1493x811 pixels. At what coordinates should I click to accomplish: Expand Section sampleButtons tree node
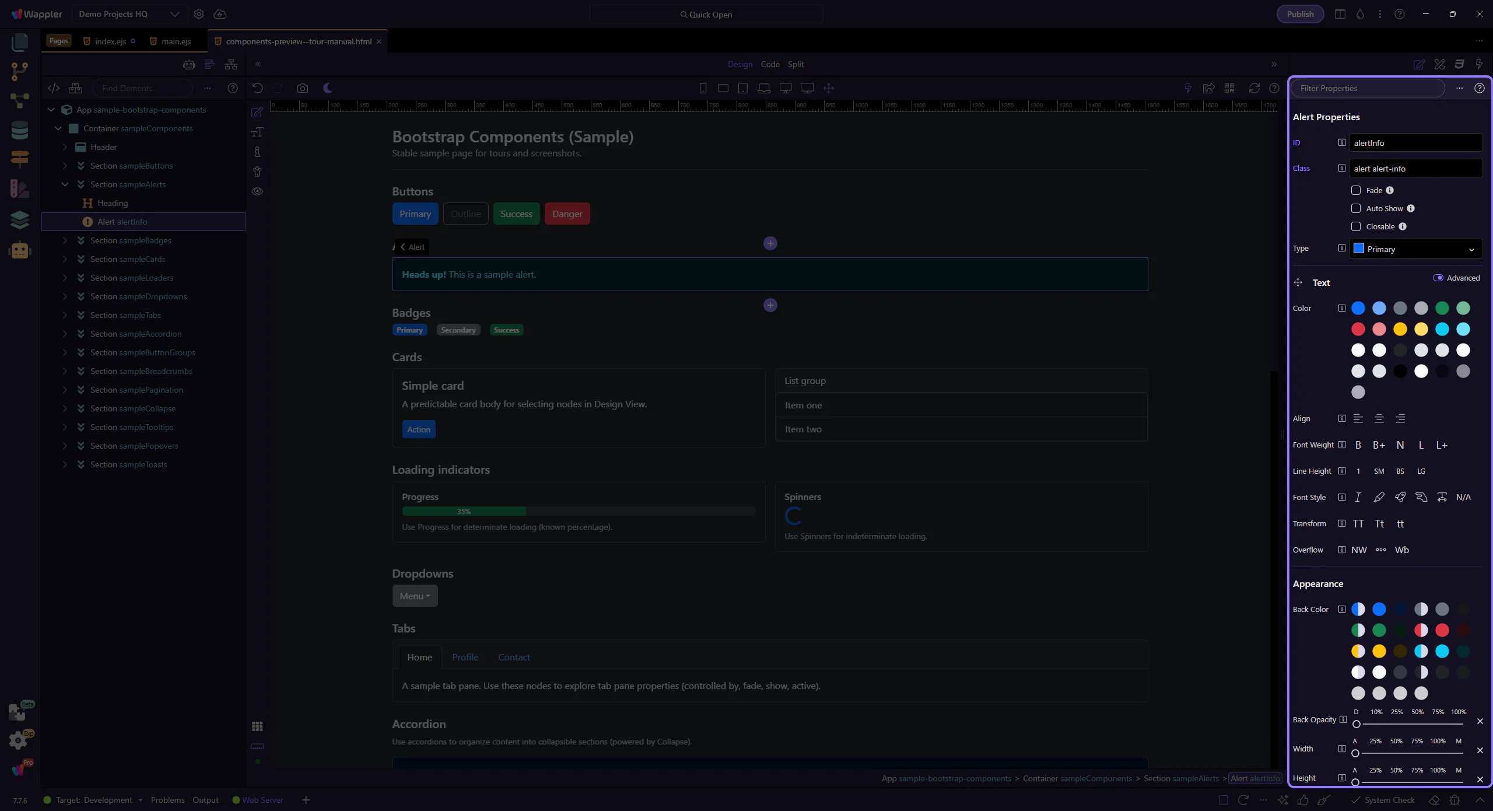click(65, 166)
